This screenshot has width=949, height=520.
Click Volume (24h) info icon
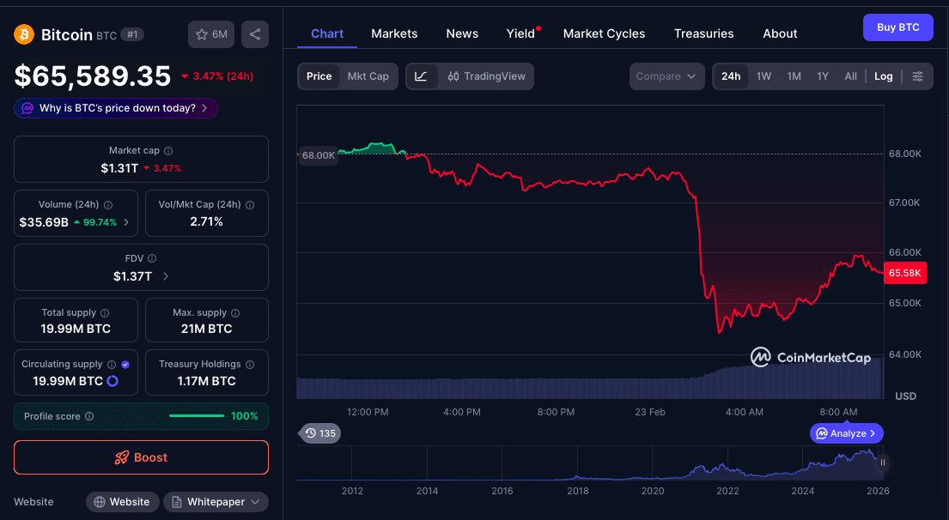pyautogui.click(x=107, y=205)
